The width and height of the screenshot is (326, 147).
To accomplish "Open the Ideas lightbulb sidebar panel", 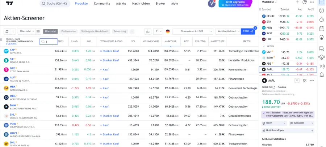I will pos(322,37).
